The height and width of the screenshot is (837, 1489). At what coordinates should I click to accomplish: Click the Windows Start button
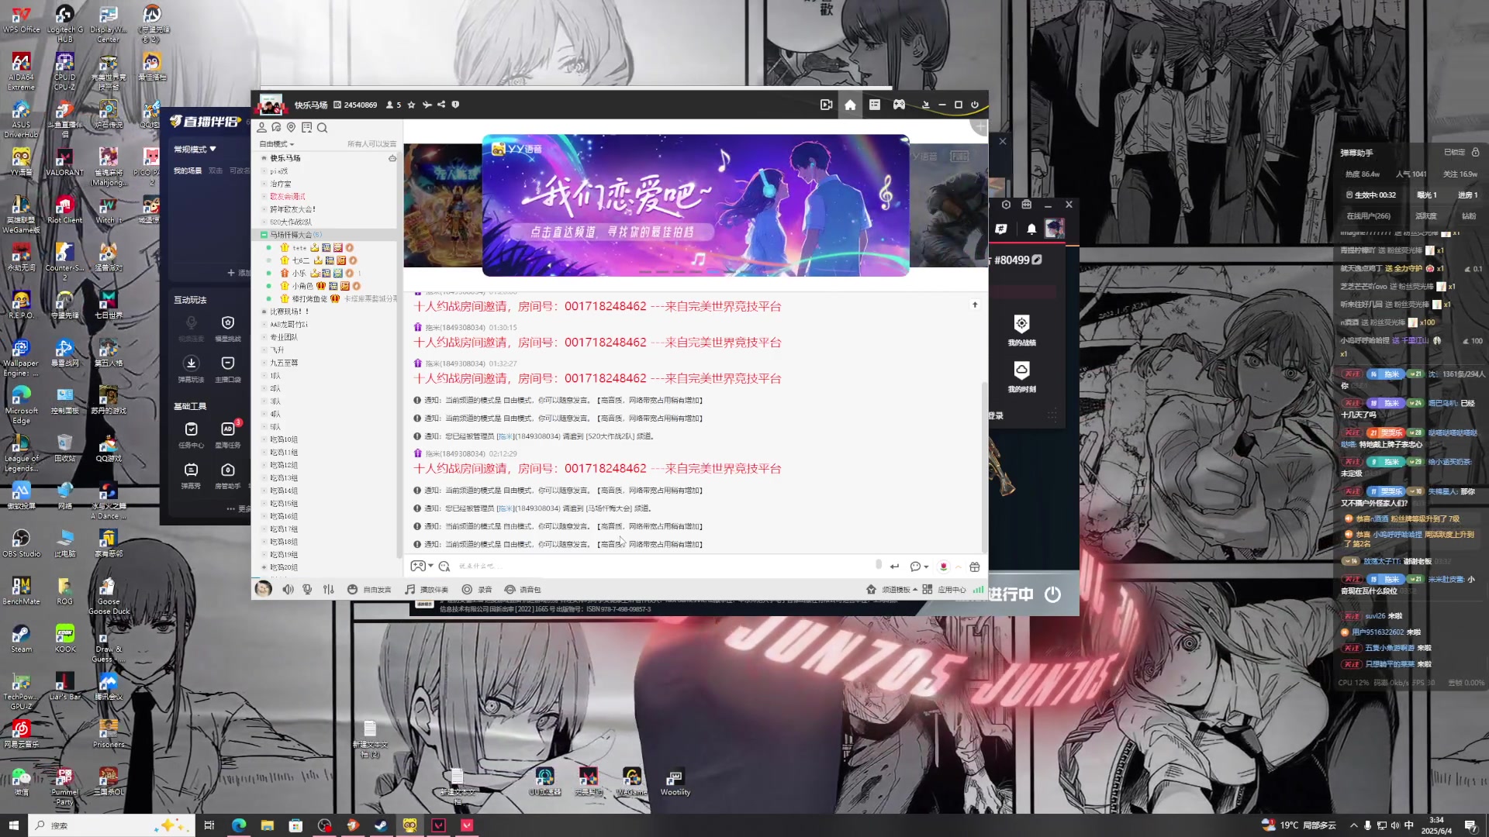tap(13, 825)
